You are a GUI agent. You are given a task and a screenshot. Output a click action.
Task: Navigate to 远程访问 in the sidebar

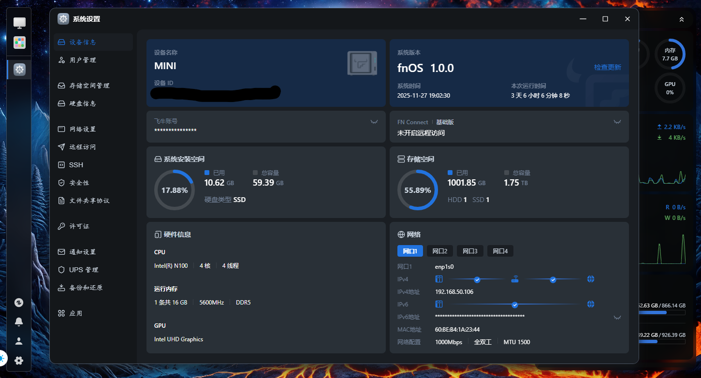[x=93, y=147]
